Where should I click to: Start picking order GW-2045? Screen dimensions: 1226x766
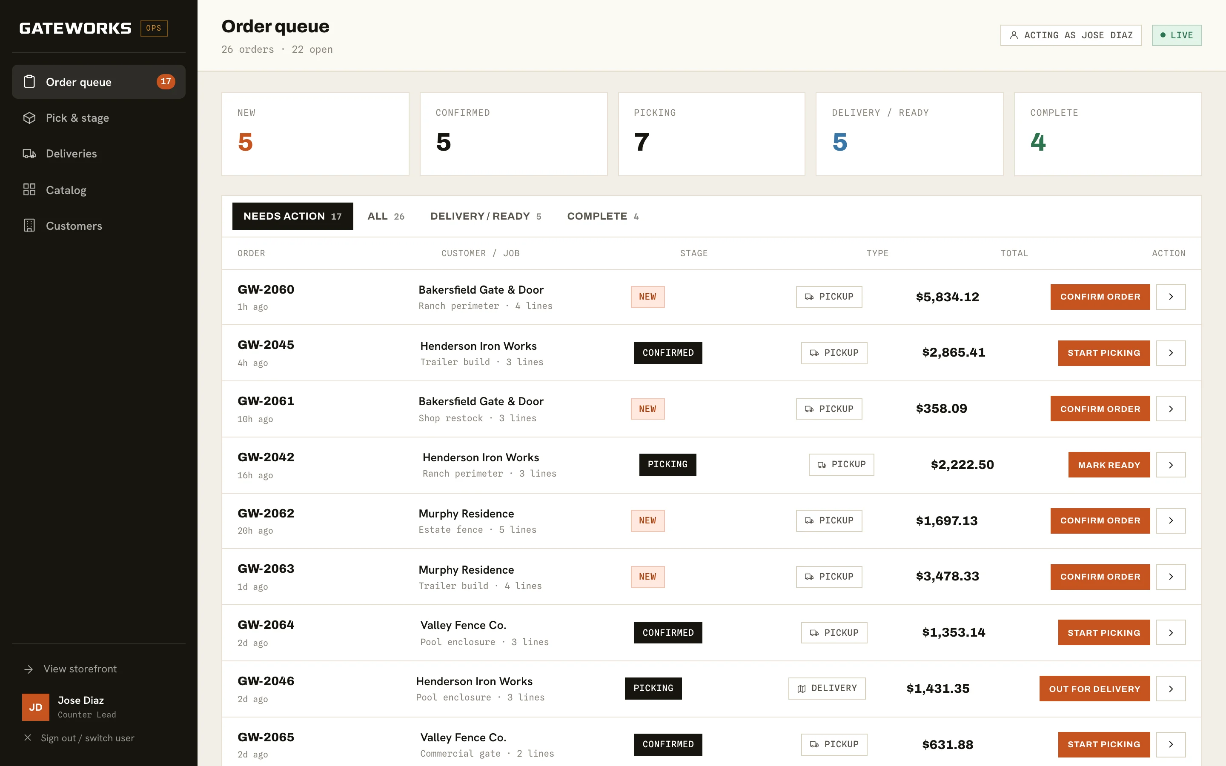pos(1104,353)
